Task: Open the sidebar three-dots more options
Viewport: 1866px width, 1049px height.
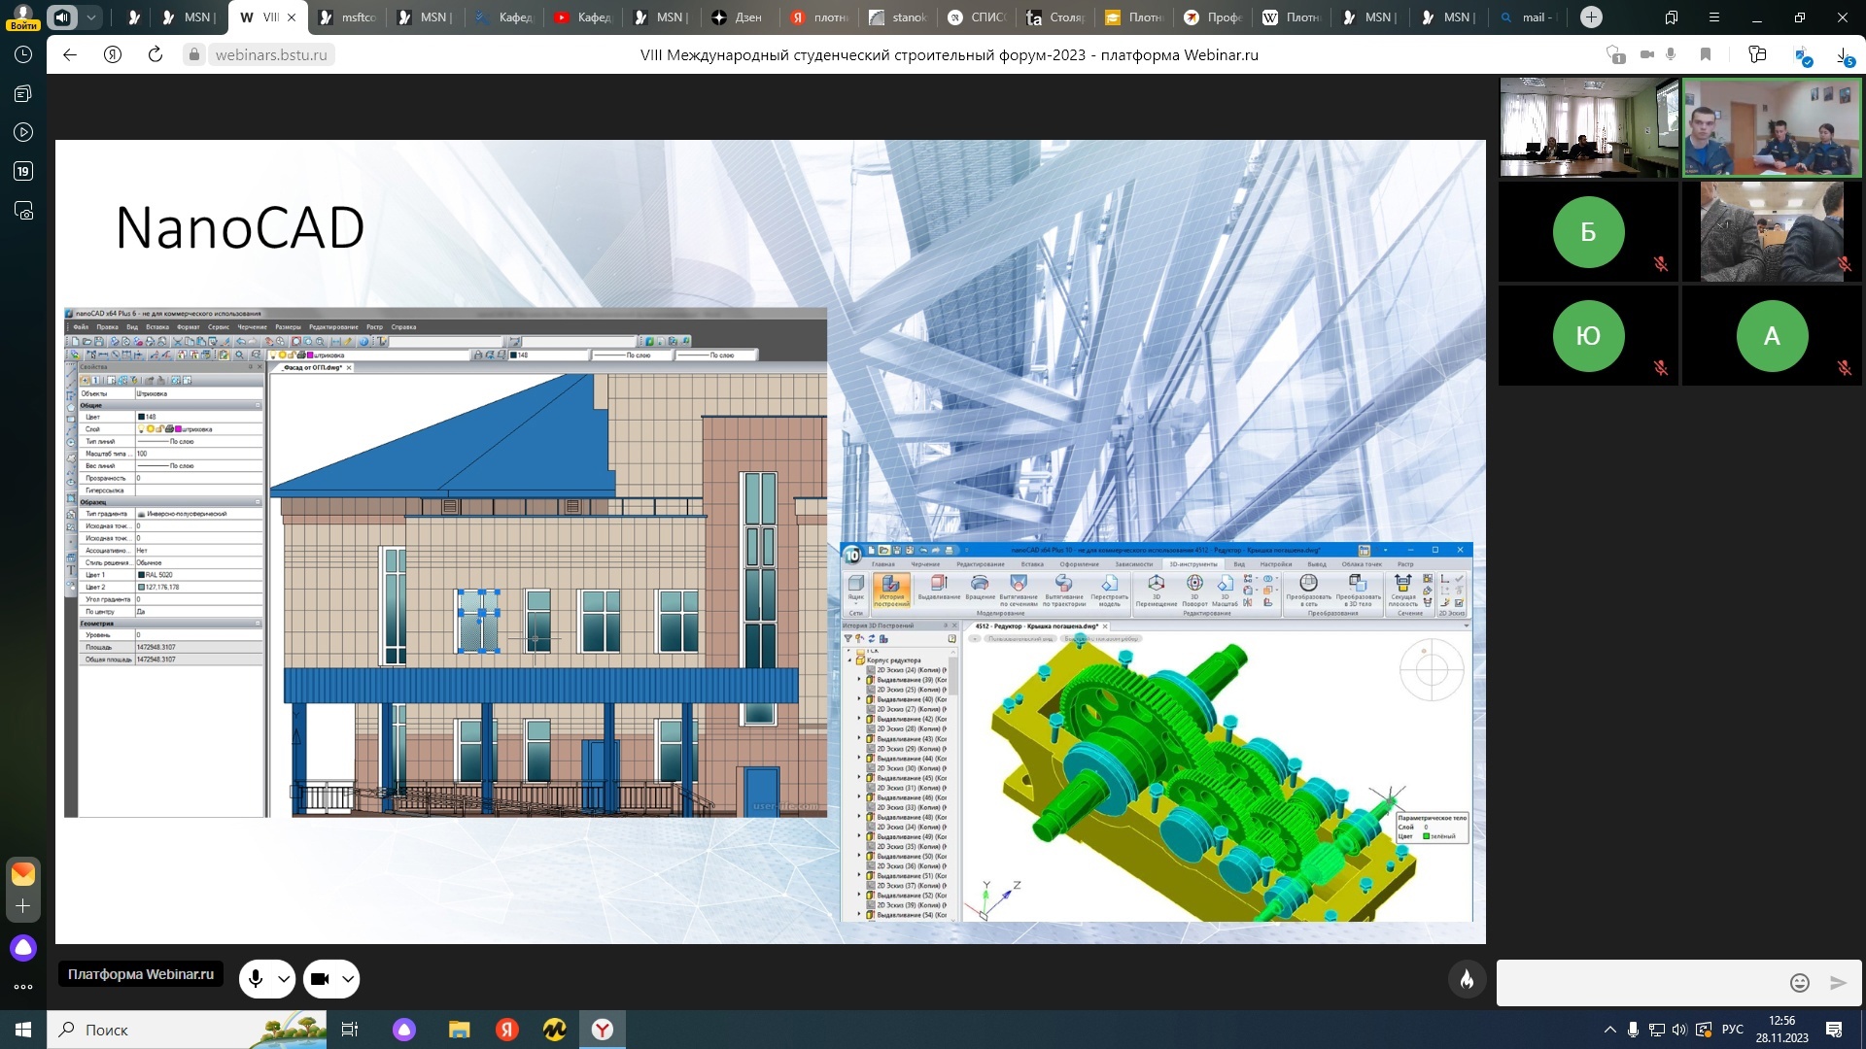Action: 23,987
